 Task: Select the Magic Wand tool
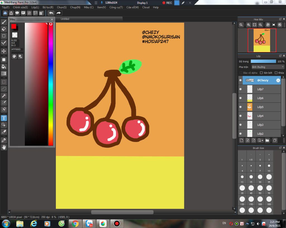pos(4,96)
